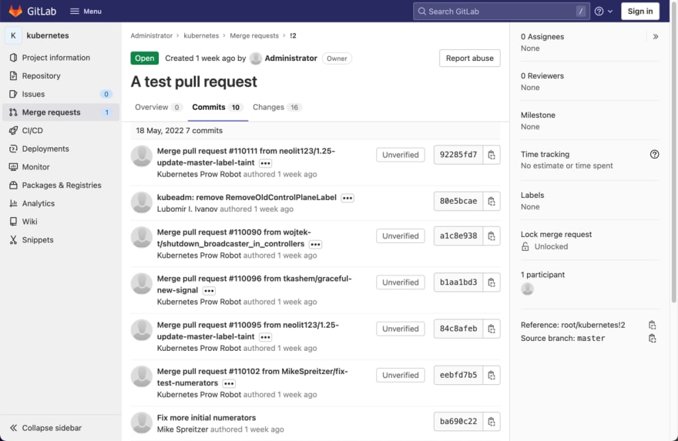Click the Merge requests sidebar icon

click(x=13, y=112)
